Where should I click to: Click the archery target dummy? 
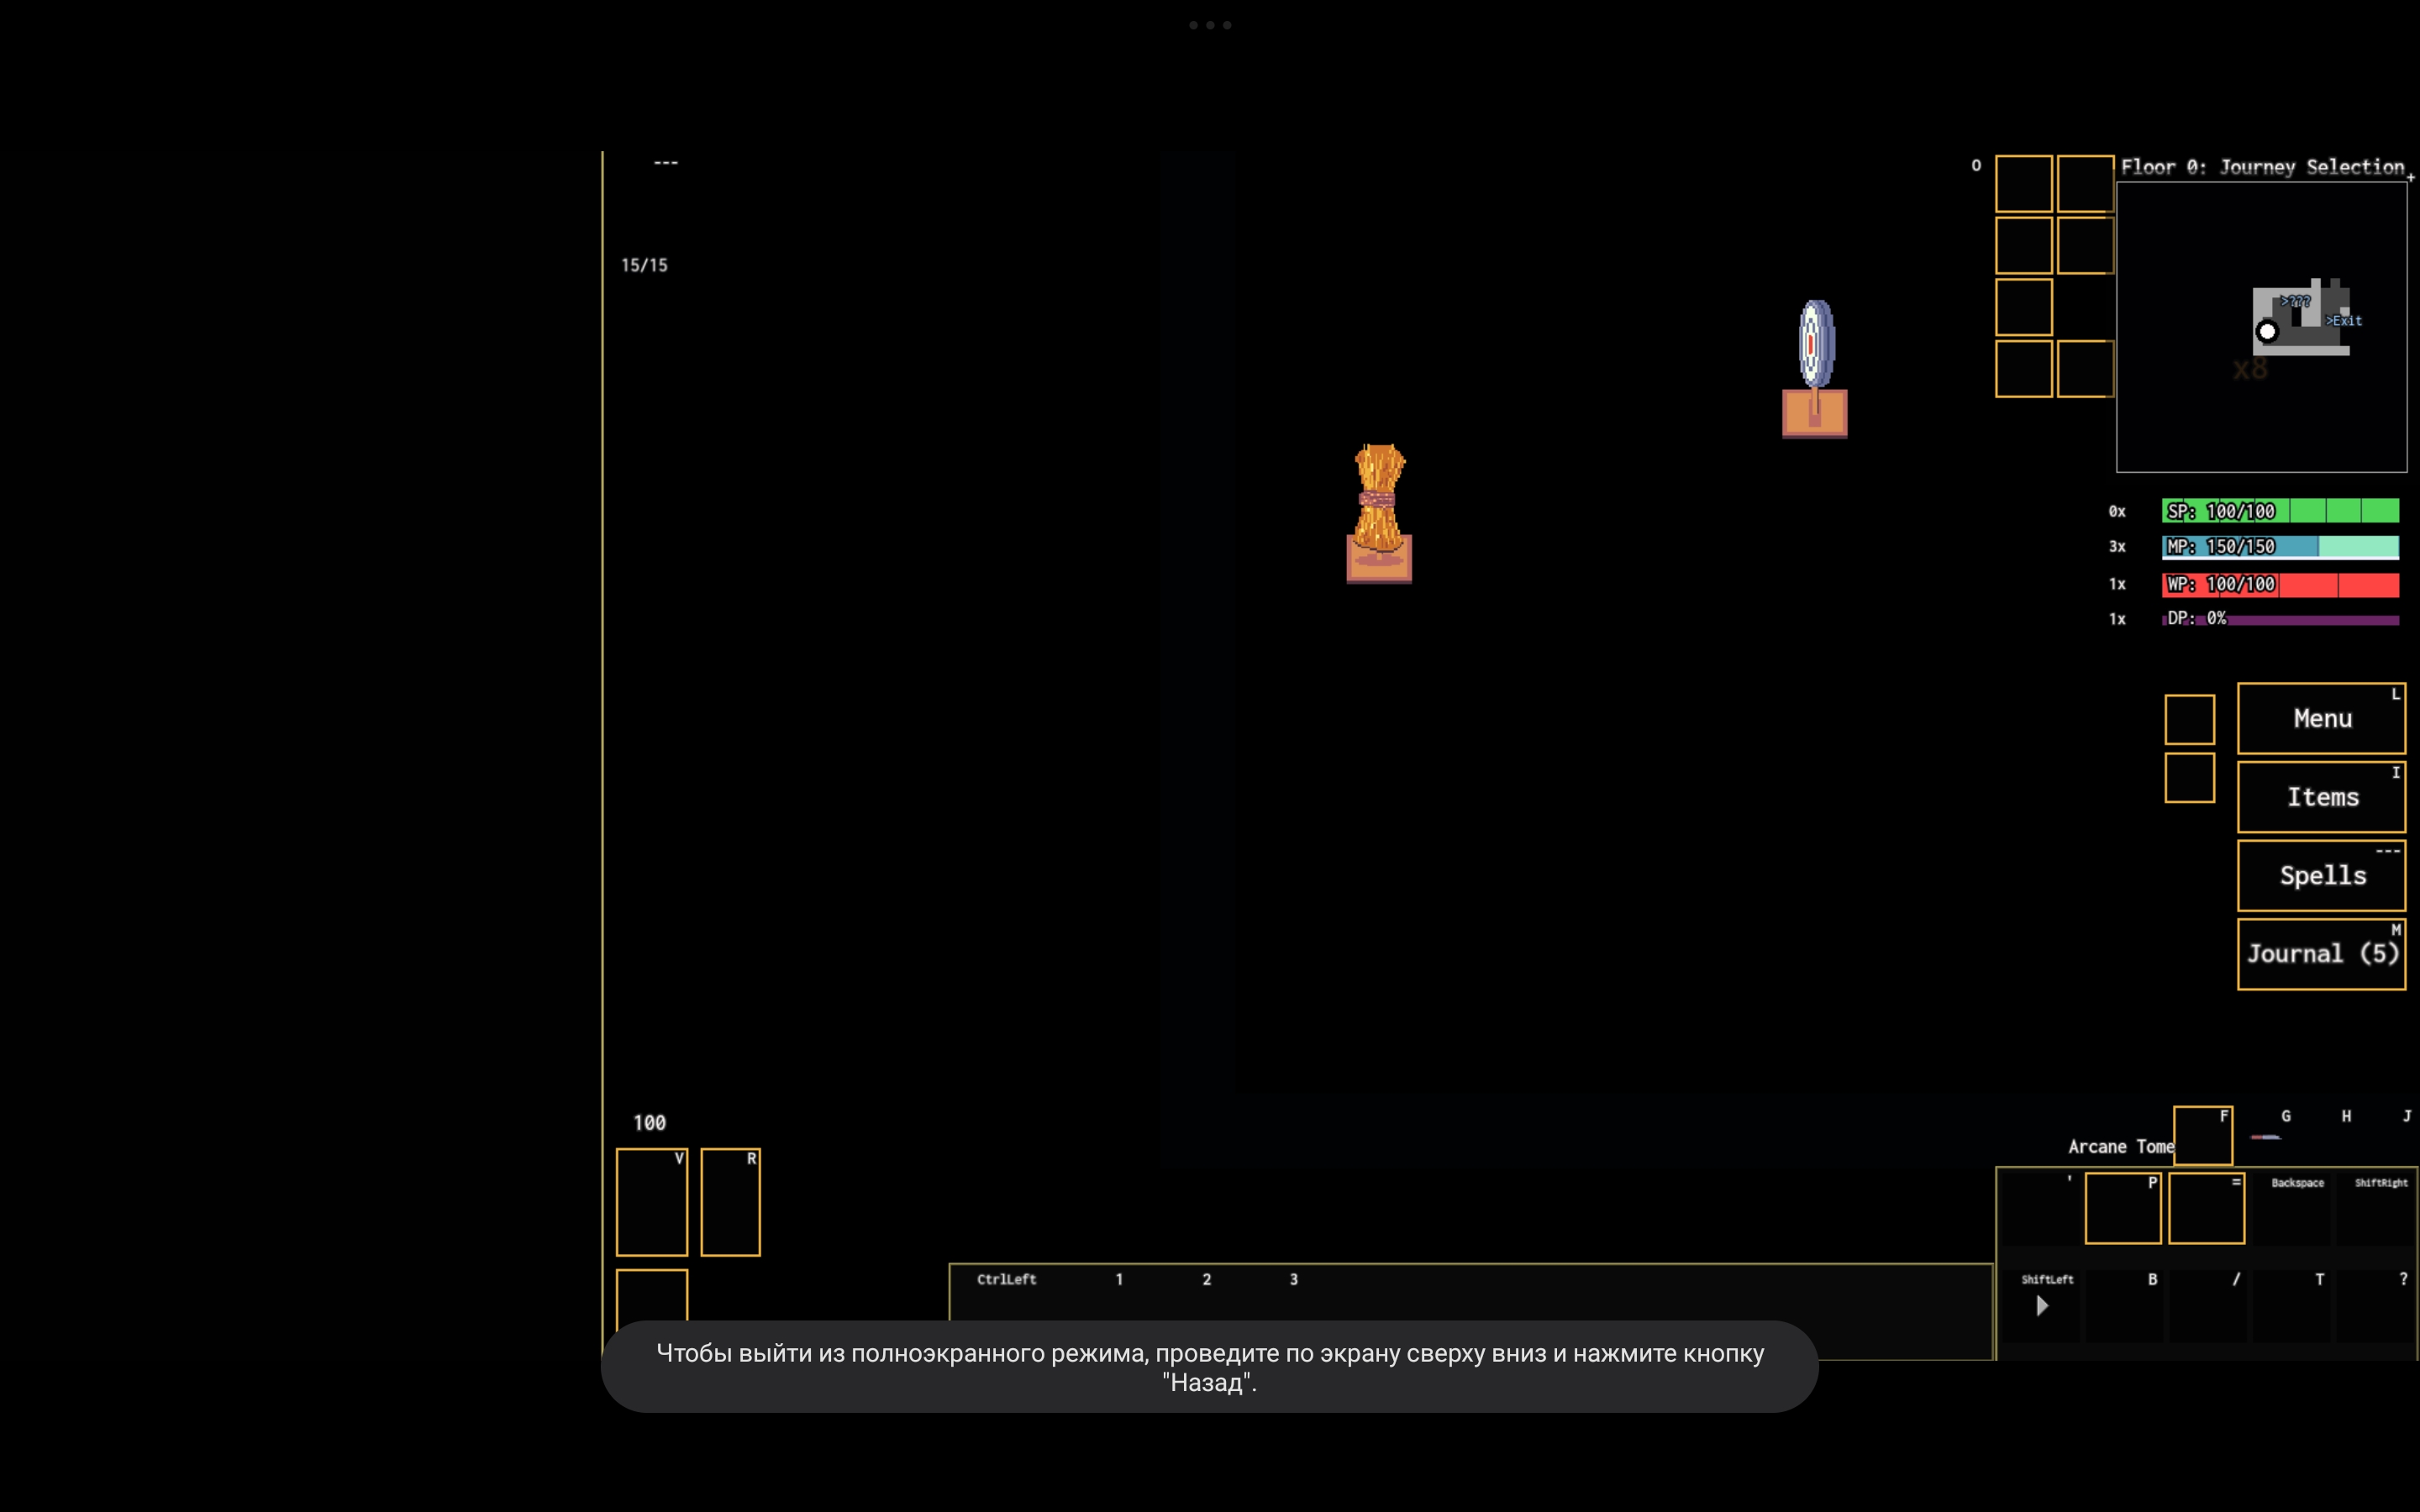click(x=1814, y=366)
